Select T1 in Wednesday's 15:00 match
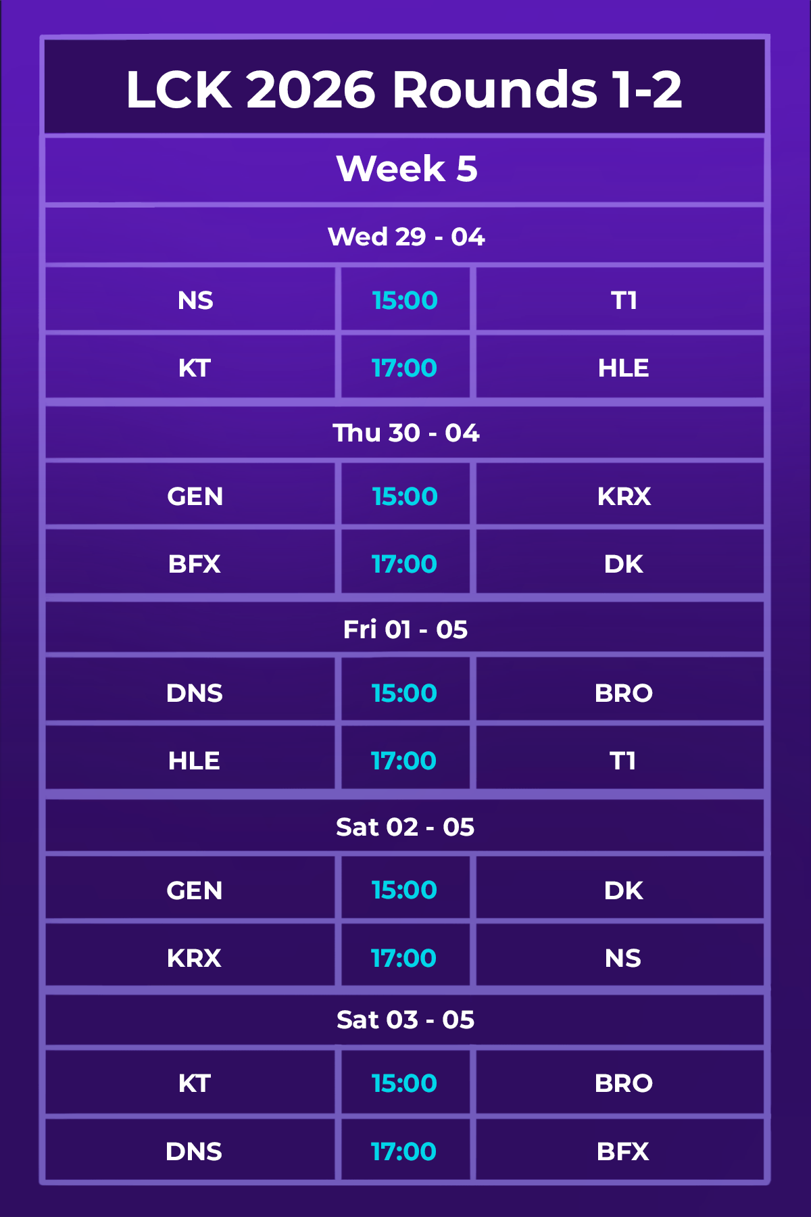The width and height of the screenshot is (811, 1217). click(623, 301)
